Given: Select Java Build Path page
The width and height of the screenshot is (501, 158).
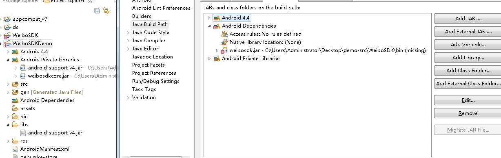Looking at the screenshot, I should 150,24.
